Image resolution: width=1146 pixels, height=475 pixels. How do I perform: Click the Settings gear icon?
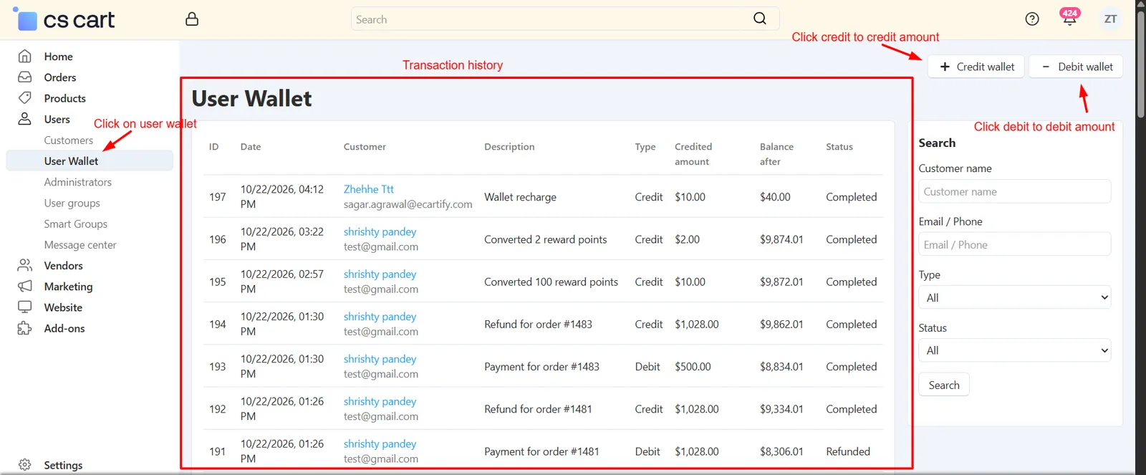pos(24,465)
